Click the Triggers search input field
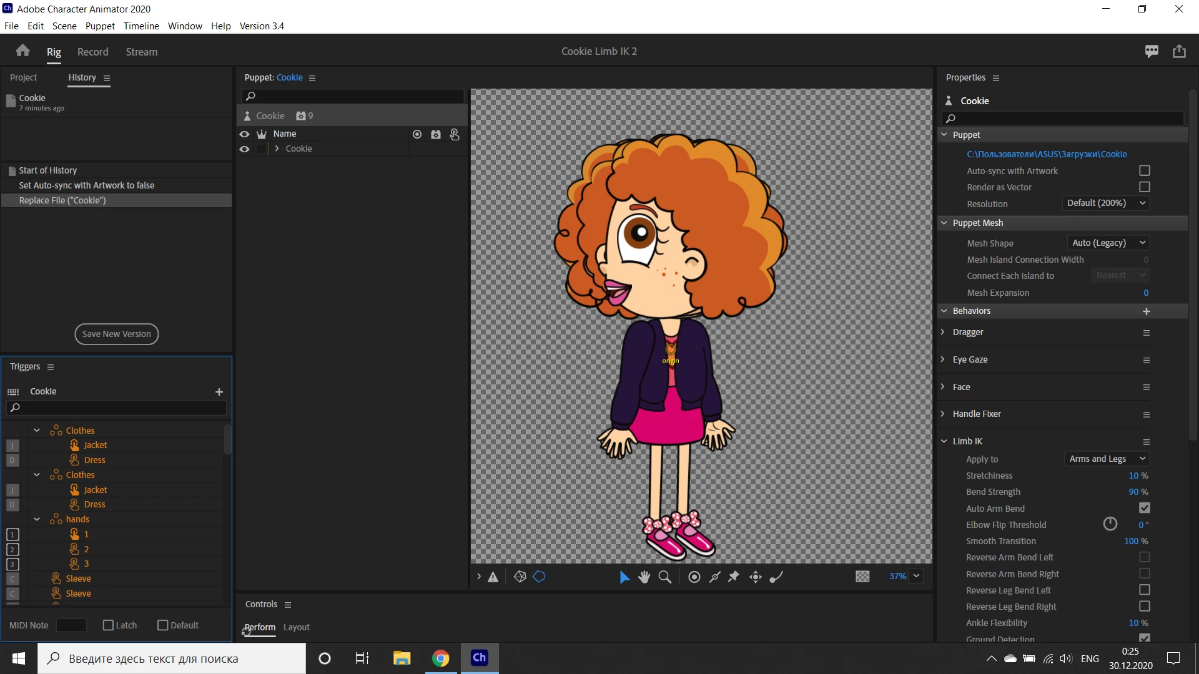 coord(119,408)
